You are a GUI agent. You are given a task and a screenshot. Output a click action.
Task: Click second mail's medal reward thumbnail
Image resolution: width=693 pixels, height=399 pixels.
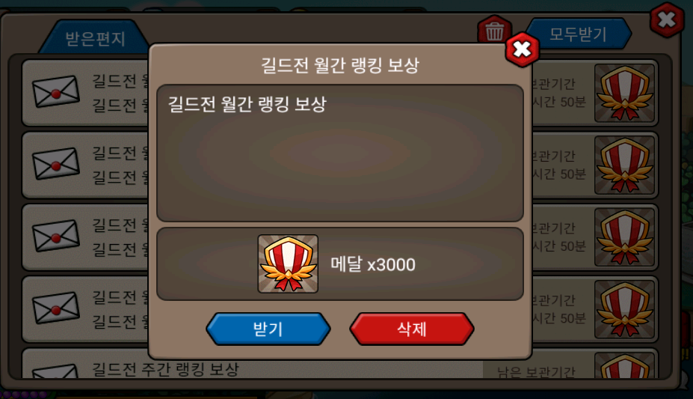(624, 165)
